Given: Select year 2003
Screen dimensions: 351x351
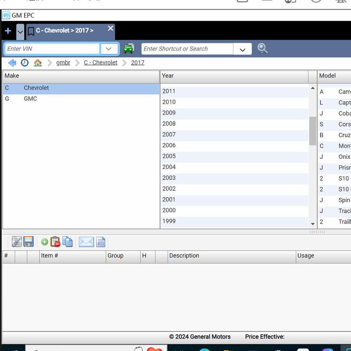Looking at the screenshot, I should tap(235, 178).
